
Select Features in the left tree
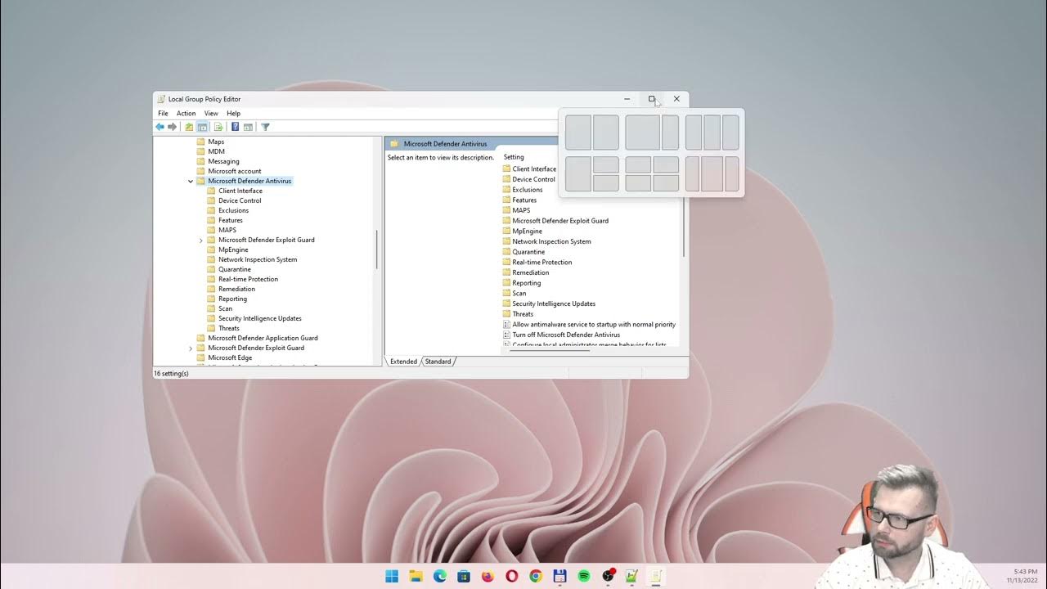click(231, 220)
